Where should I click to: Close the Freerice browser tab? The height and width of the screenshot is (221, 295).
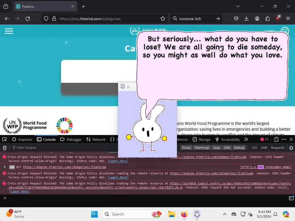click(x=73, y=7)
